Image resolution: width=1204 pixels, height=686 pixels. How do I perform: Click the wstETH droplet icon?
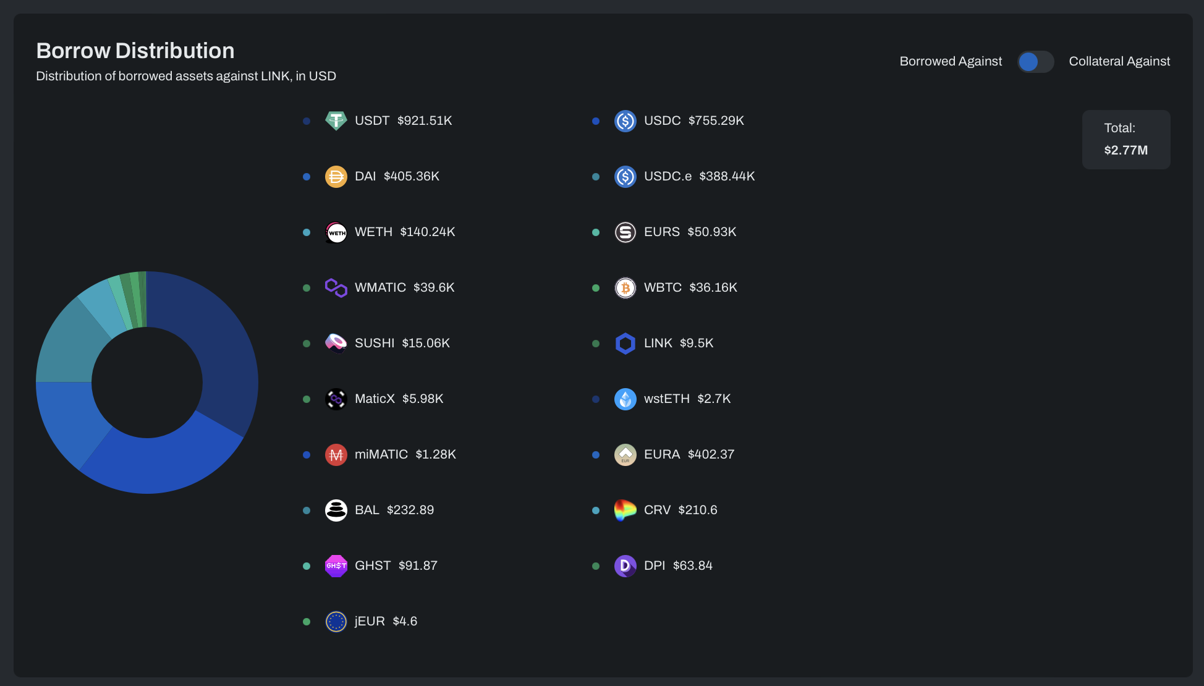tap(625, 399)
